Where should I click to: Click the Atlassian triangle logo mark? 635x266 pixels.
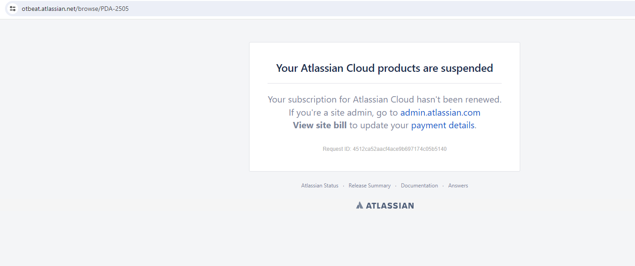tap(359, 205)
